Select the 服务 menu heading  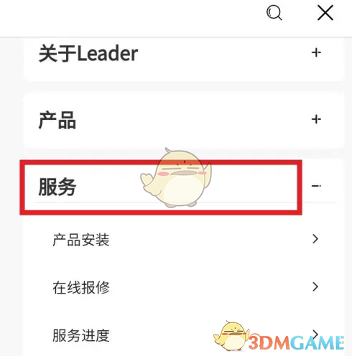tap(57, 187)
